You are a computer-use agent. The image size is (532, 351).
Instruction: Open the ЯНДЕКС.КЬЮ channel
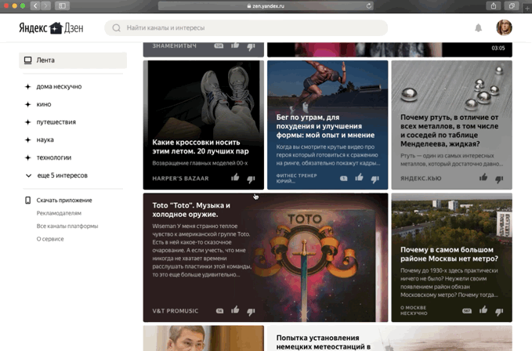[x=421, y=179]
